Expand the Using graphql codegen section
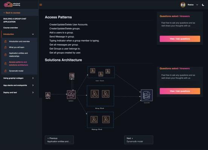Screen dimensions: 208x150 click(x=33, y=78)
